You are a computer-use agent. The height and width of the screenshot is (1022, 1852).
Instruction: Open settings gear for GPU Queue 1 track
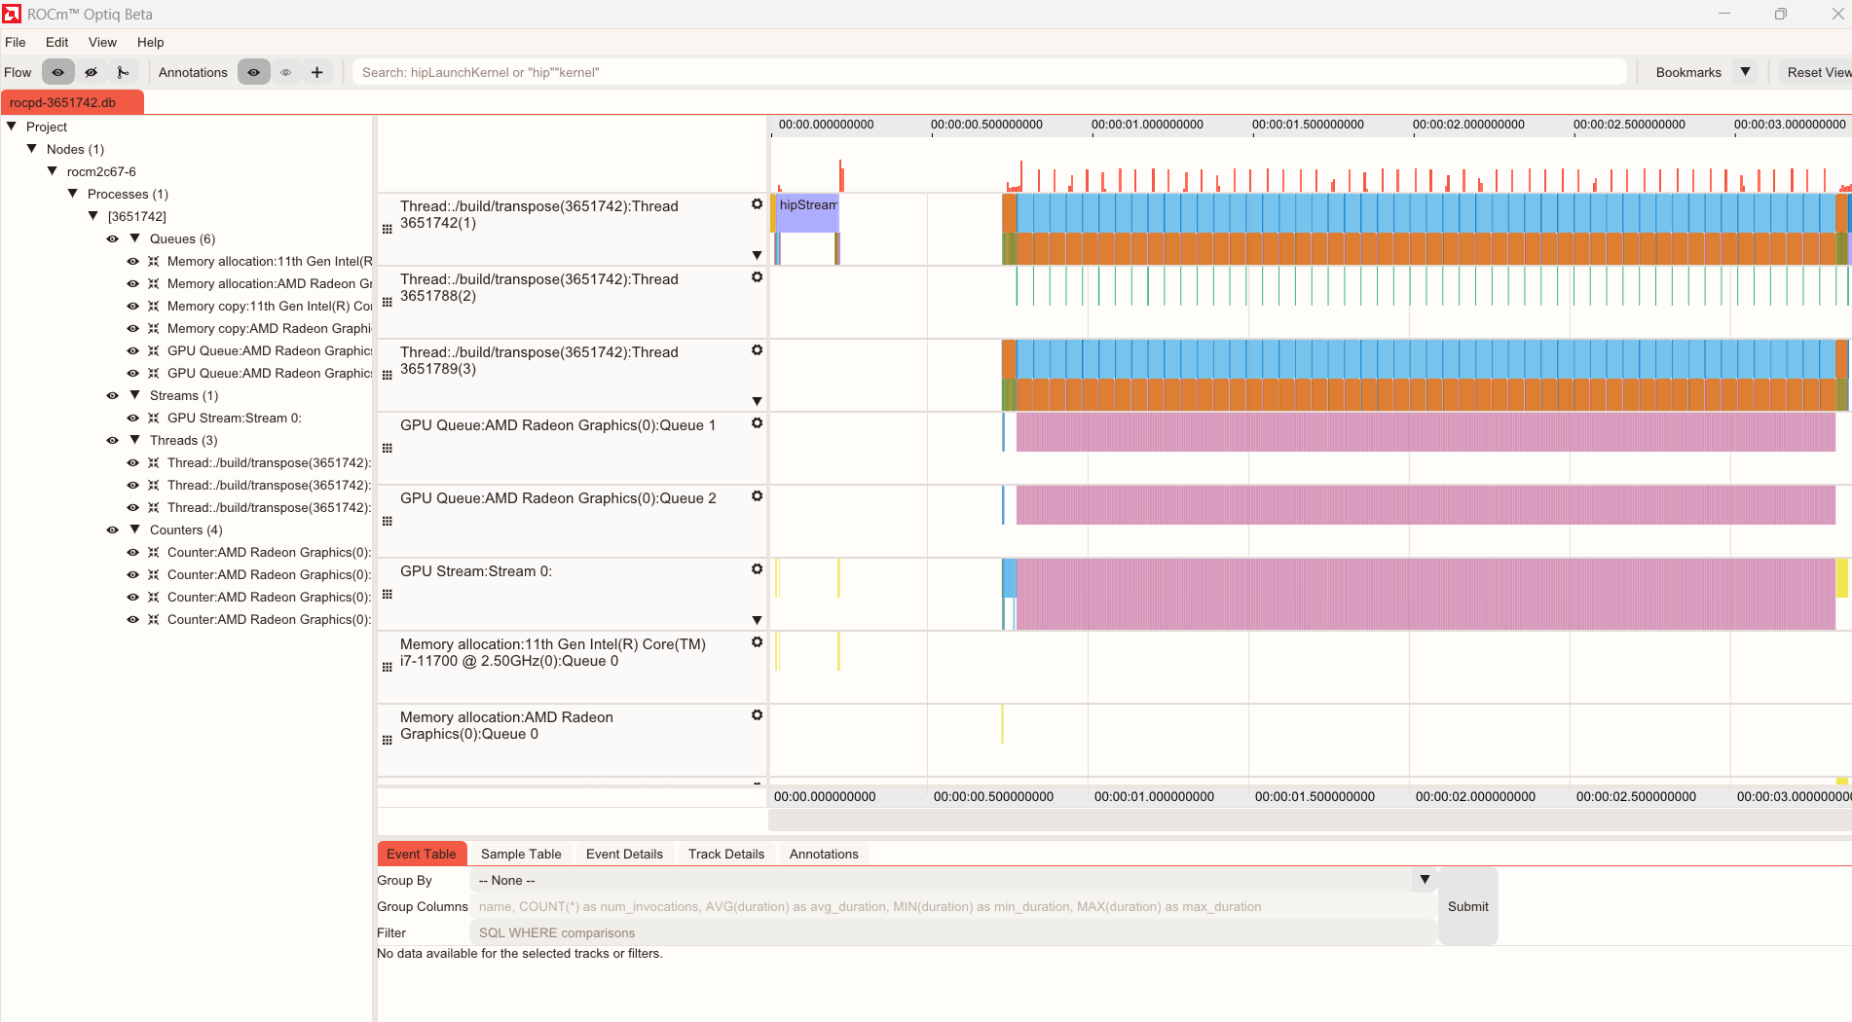(x=757, y=423)
